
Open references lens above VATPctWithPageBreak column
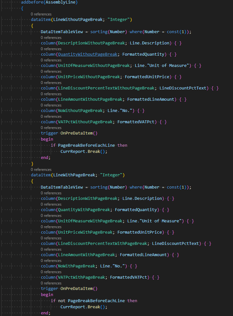tap(51, 272)
